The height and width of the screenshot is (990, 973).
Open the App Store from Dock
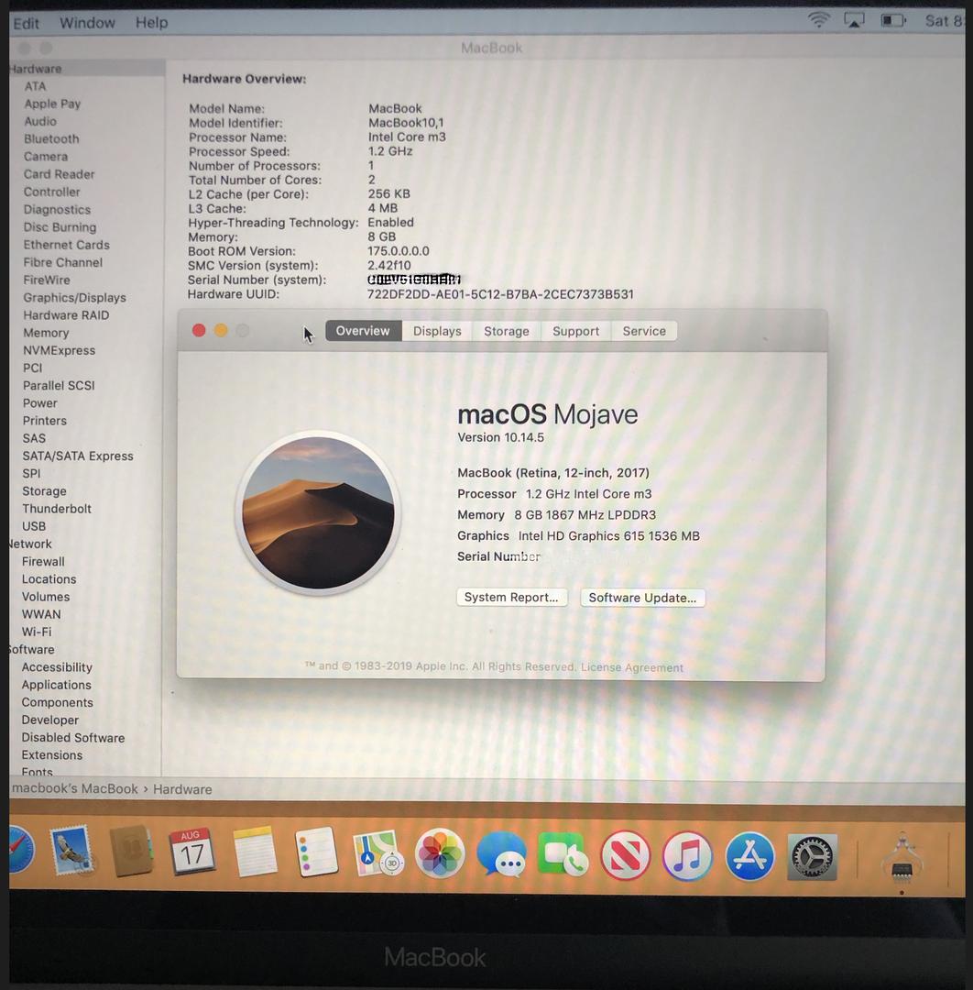tap(749, 857)
